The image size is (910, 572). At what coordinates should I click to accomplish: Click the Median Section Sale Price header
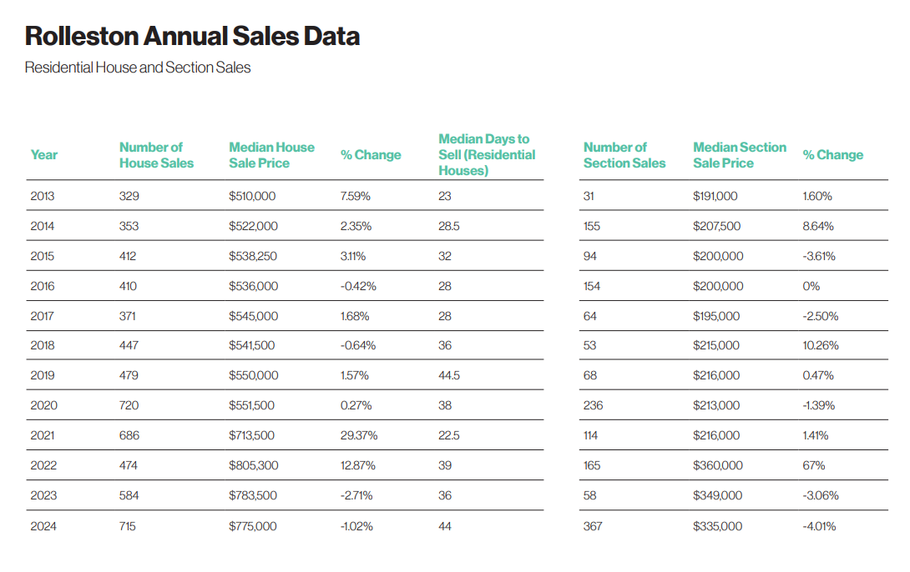740,155
